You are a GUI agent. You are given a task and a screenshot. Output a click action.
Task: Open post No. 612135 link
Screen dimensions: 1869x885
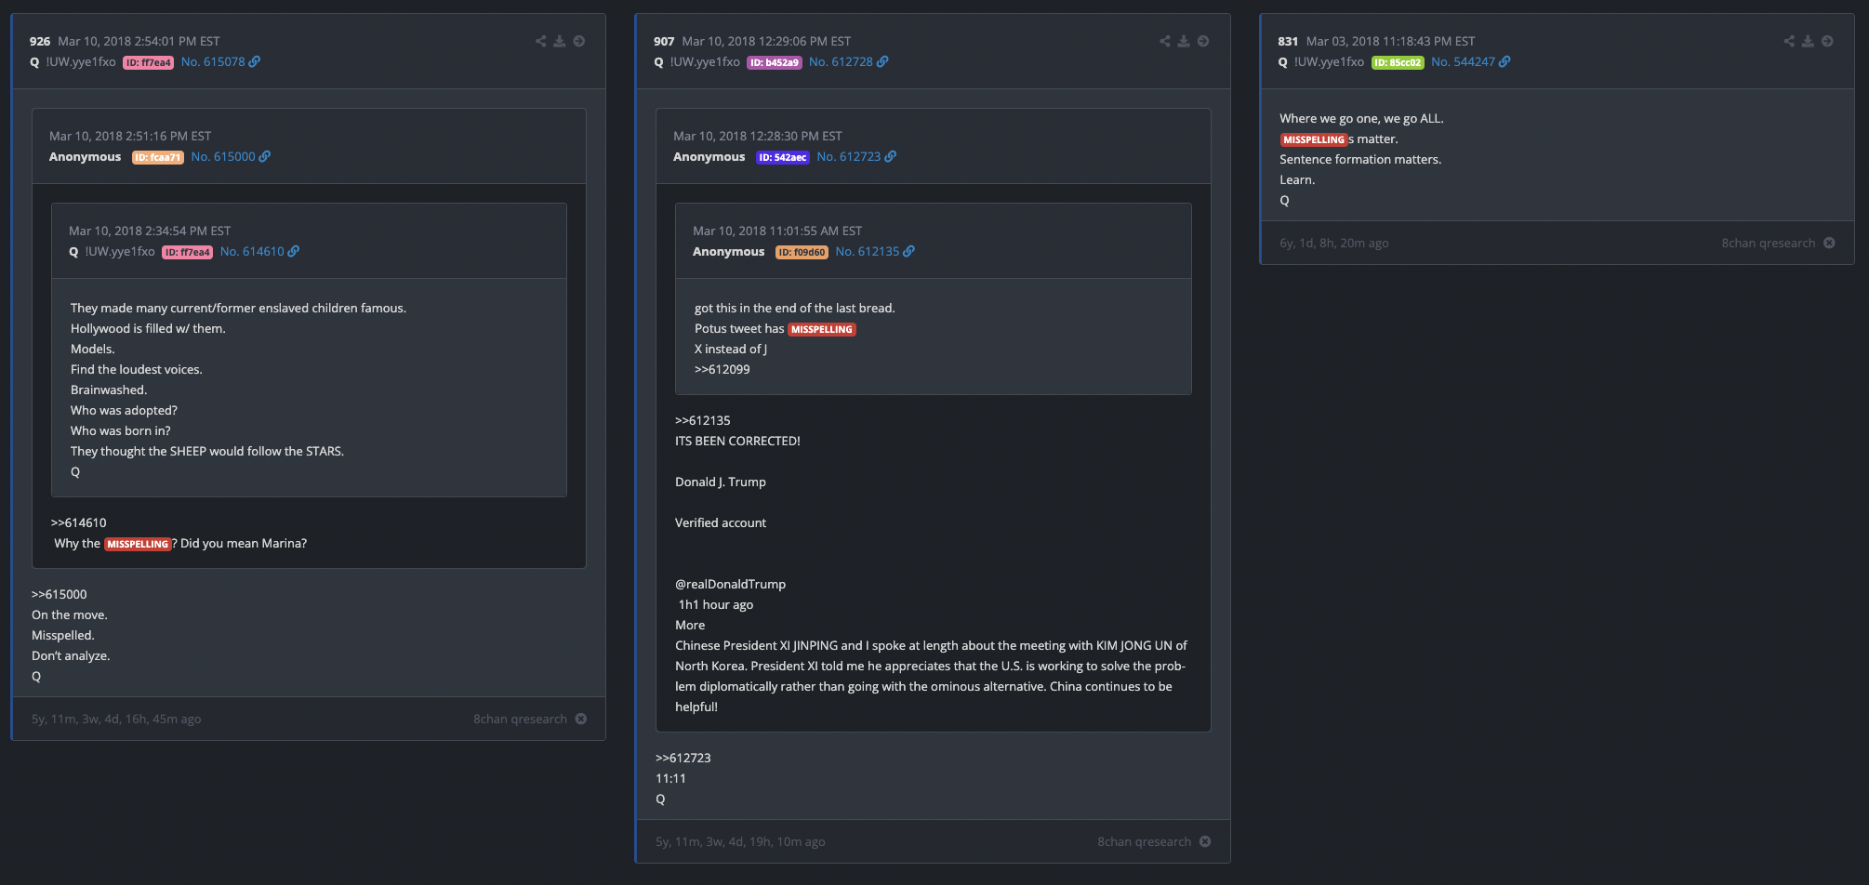(868, 251)
